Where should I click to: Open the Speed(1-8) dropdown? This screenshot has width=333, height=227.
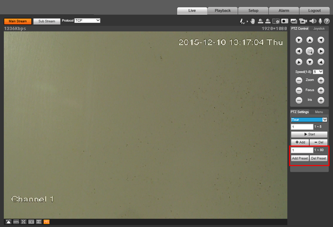click(x=318, y=72)
